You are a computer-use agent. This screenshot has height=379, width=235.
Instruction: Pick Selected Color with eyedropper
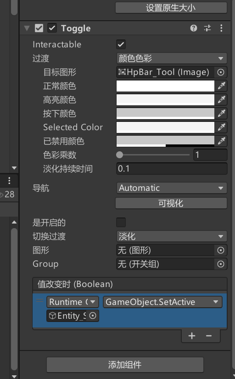221,127
